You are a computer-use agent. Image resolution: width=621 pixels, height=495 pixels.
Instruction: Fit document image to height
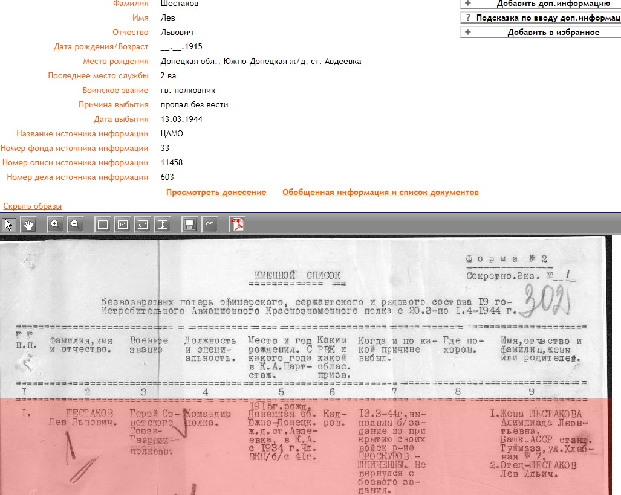163,225
